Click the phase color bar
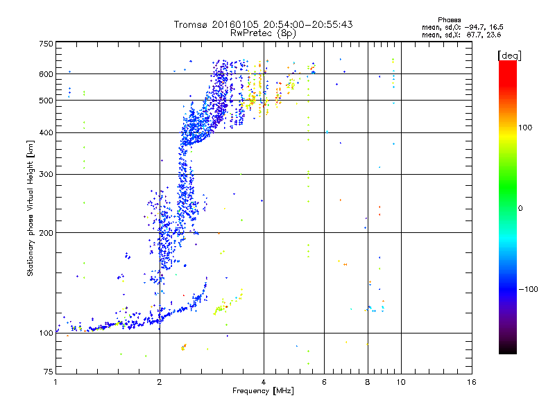The width and height of the screenshot is (555, 416). click(508, 207)
